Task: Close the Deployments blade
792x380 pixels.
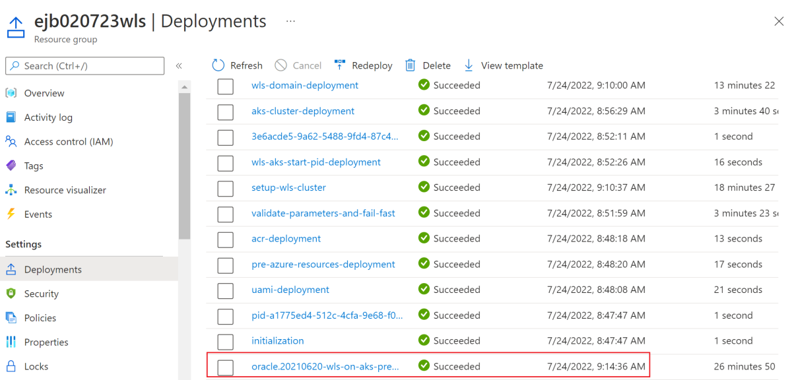Action: [x=779, y=22]
